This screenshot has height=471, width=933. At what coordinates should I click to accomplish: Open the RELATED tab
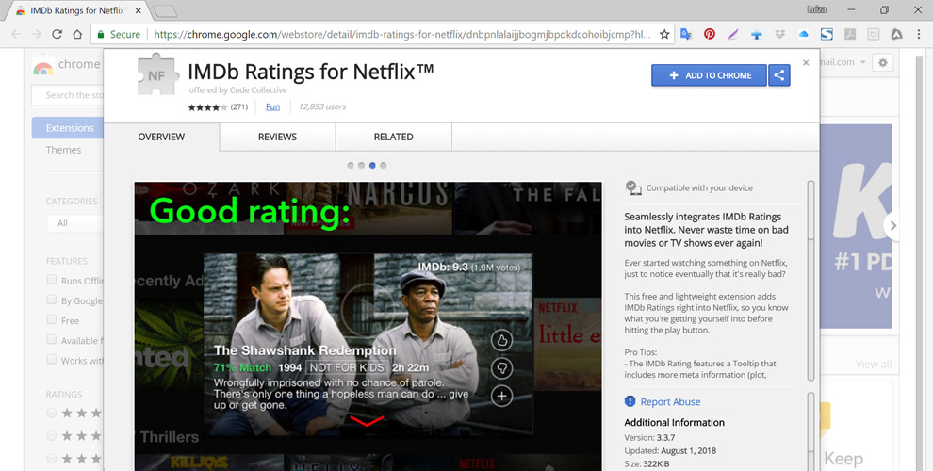tap(393, 137)
